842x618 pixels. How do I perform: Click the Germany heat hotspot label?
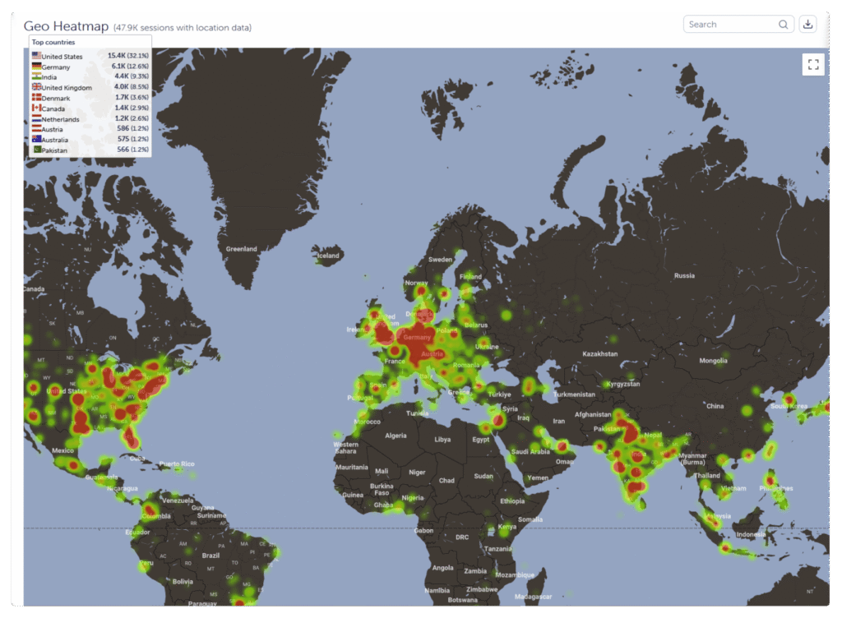[417, 338]
